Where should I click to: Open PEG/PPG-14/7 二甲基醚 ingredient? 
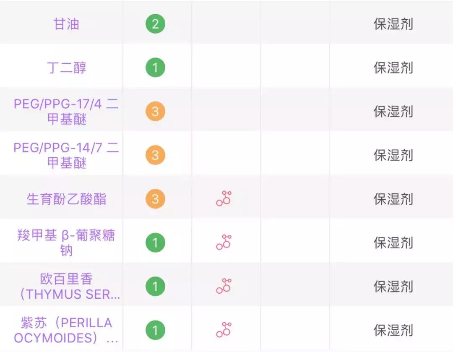pos(66,156)
